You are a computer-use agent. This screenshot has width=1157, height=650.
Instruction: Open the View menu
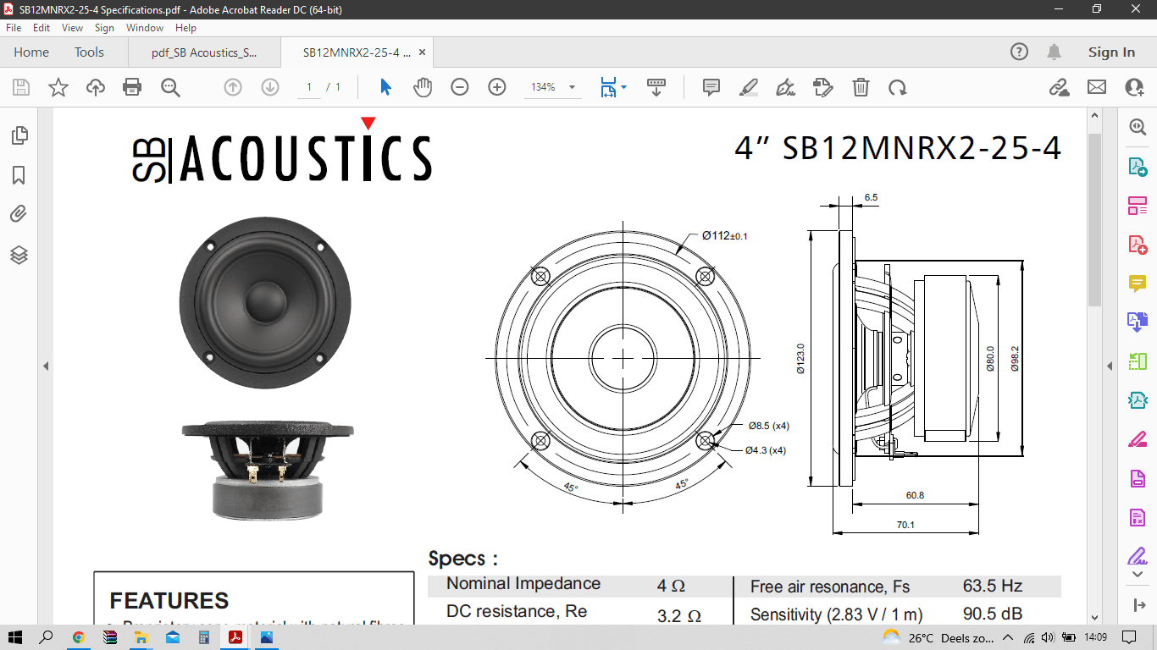click(72, 28)
